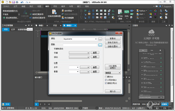Click the CSS2 联机说明(S) button

(x=113, y=67)
